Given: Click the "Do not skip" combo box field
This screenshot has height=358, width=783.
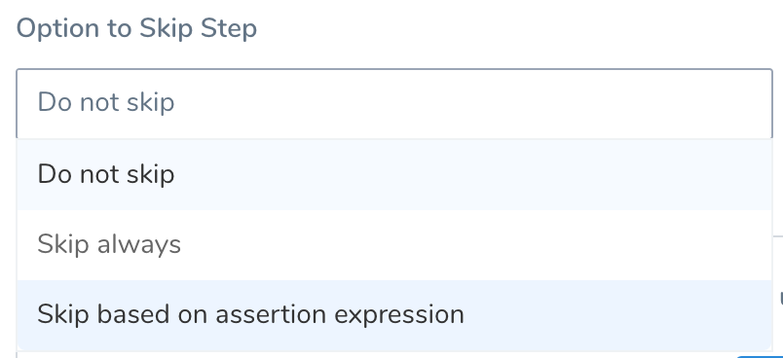Looking at the screenshot, I should 394,103.
